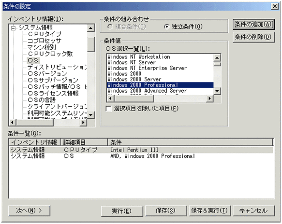Click OS list horizontal scrollbar thumb
Screen dimensions: 282x224
point(134,98)
